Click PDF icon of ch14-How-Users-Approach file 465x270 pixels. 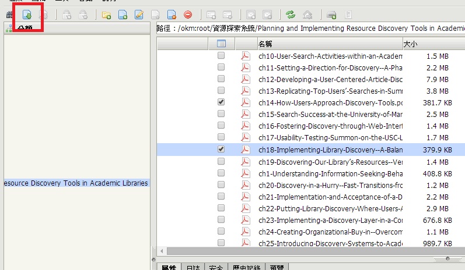[245, 102]
